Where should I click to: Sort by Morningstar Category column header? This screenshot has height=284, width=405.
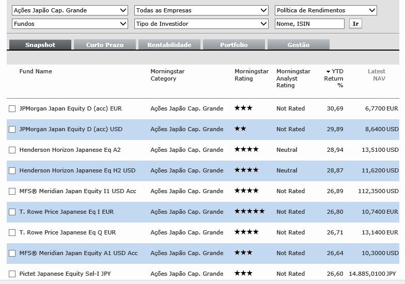tap(167, 75)
